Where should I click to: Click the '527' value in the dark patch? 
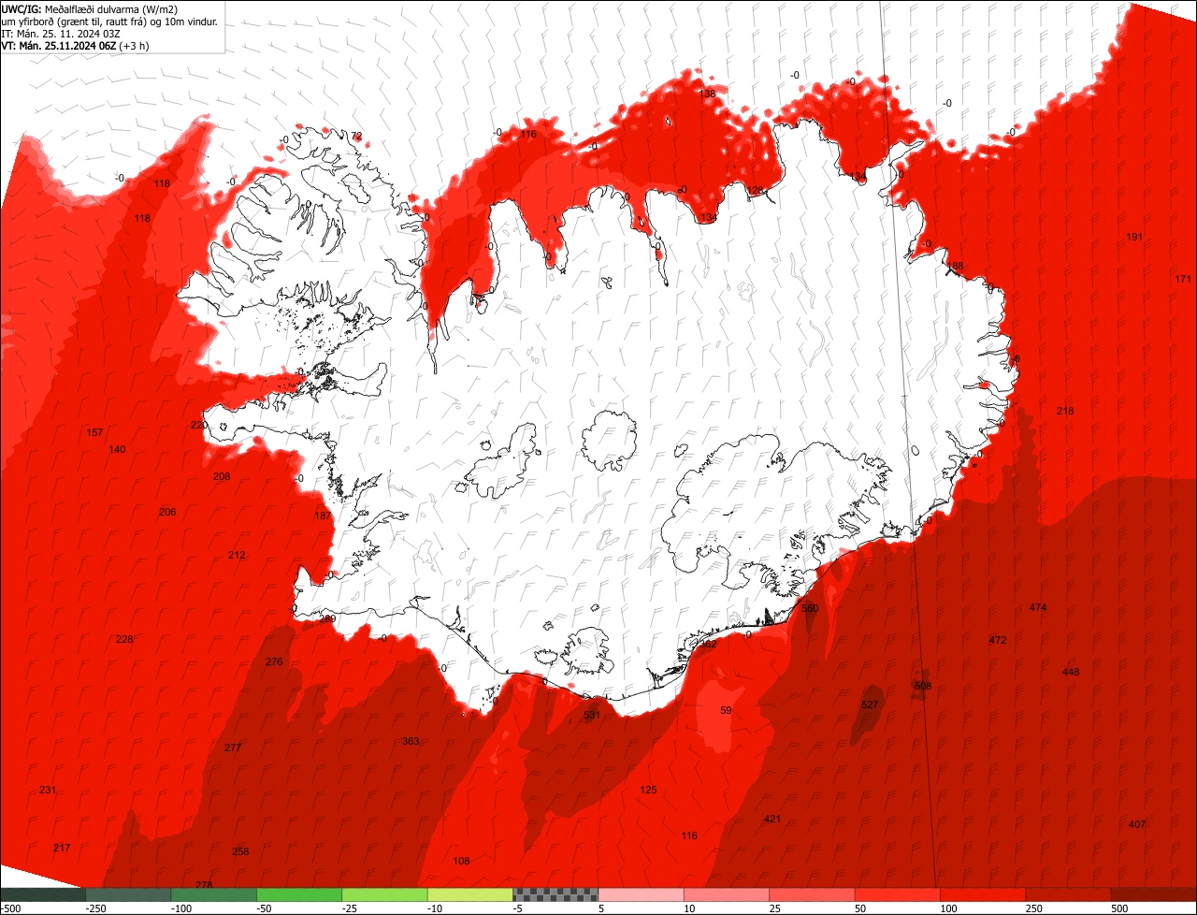coord(870,704)
